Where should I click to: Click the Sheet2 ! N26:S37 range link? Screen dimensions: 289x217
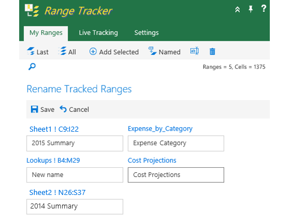[58, 193]
